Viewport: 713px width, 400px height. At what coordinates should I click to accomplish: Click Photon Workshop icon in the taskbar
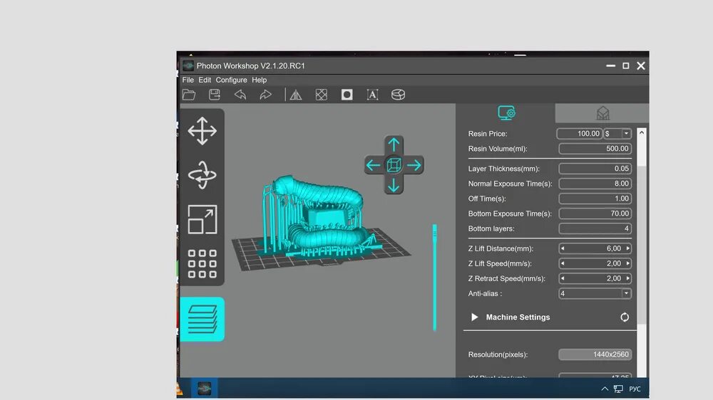click(x=204, y=389)
